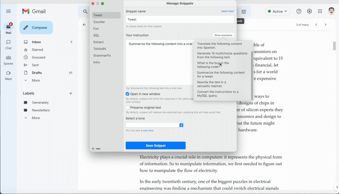Click the Save Snippet button
Image resolution: width=339 pixels, height=194 pixels.
[156, 146]
